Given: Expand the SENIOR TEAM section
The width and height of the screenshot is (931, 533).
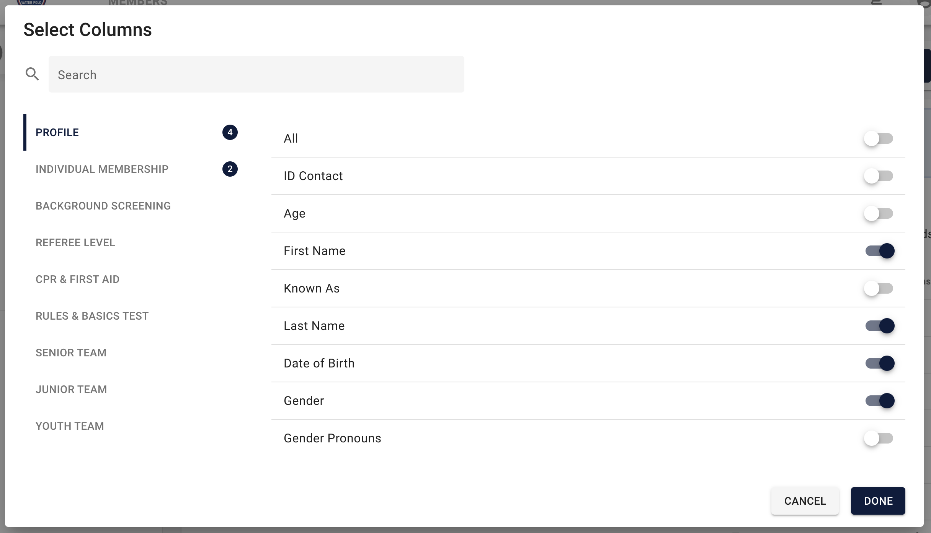Looking at the screenshot, I should point(71,352).
